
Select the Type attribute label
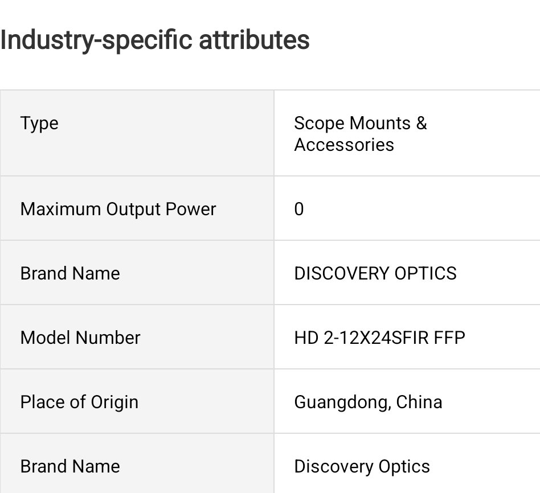tap(39, 124)
